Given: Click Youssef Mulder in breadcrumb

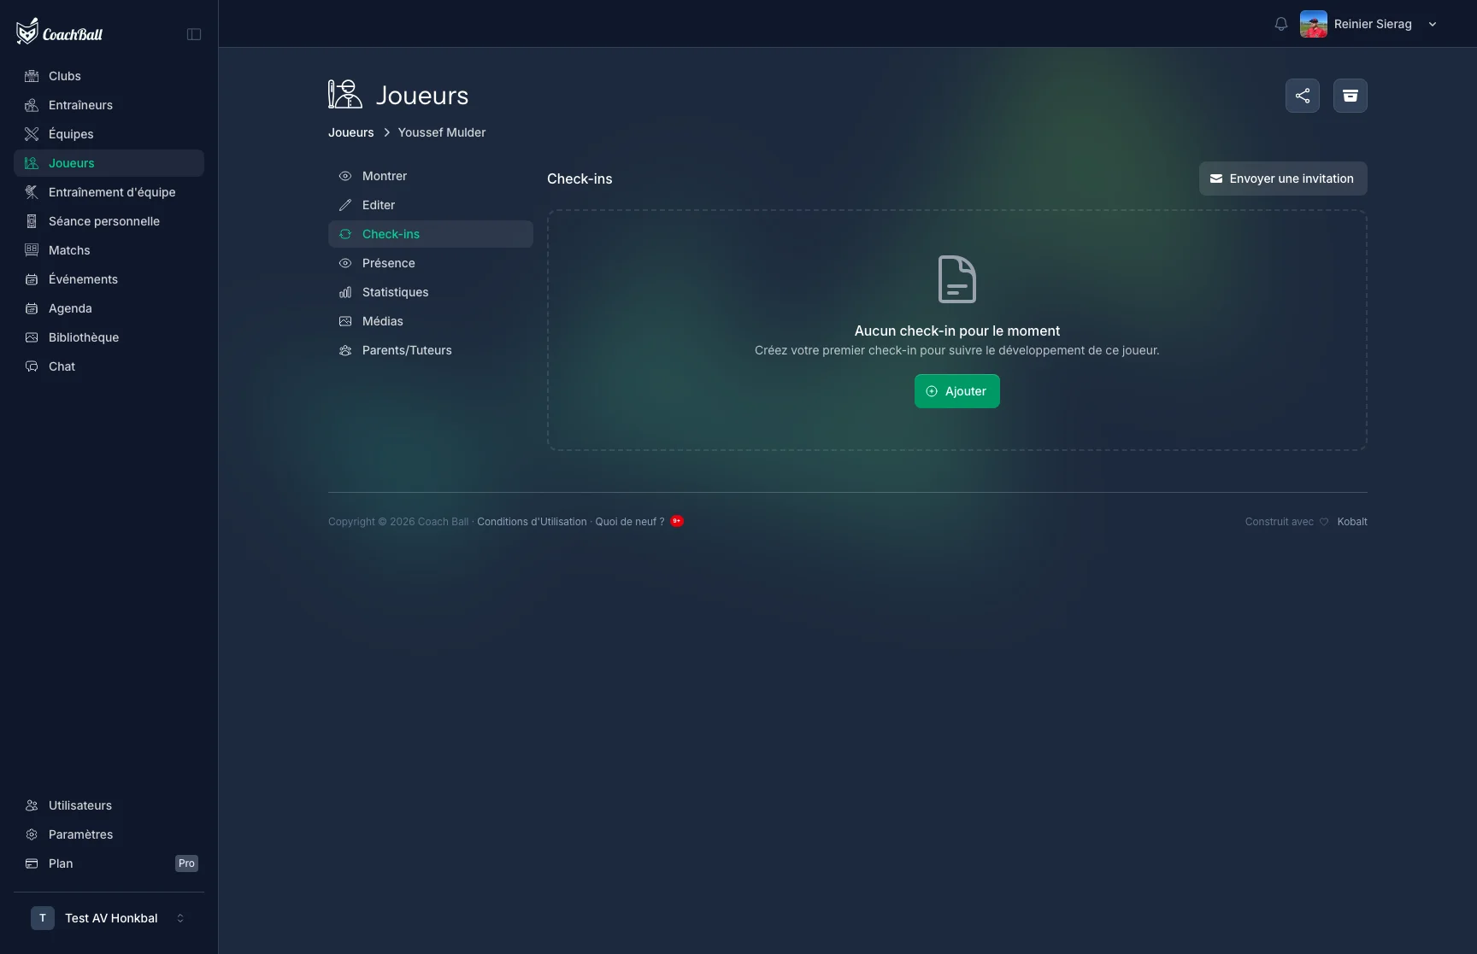Looking at the screenshot, I should coord(442,132).
